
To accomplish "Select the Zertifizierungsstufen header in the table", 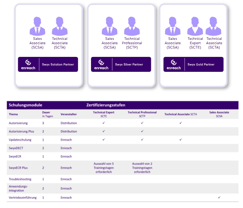I will tap(105, 105).
